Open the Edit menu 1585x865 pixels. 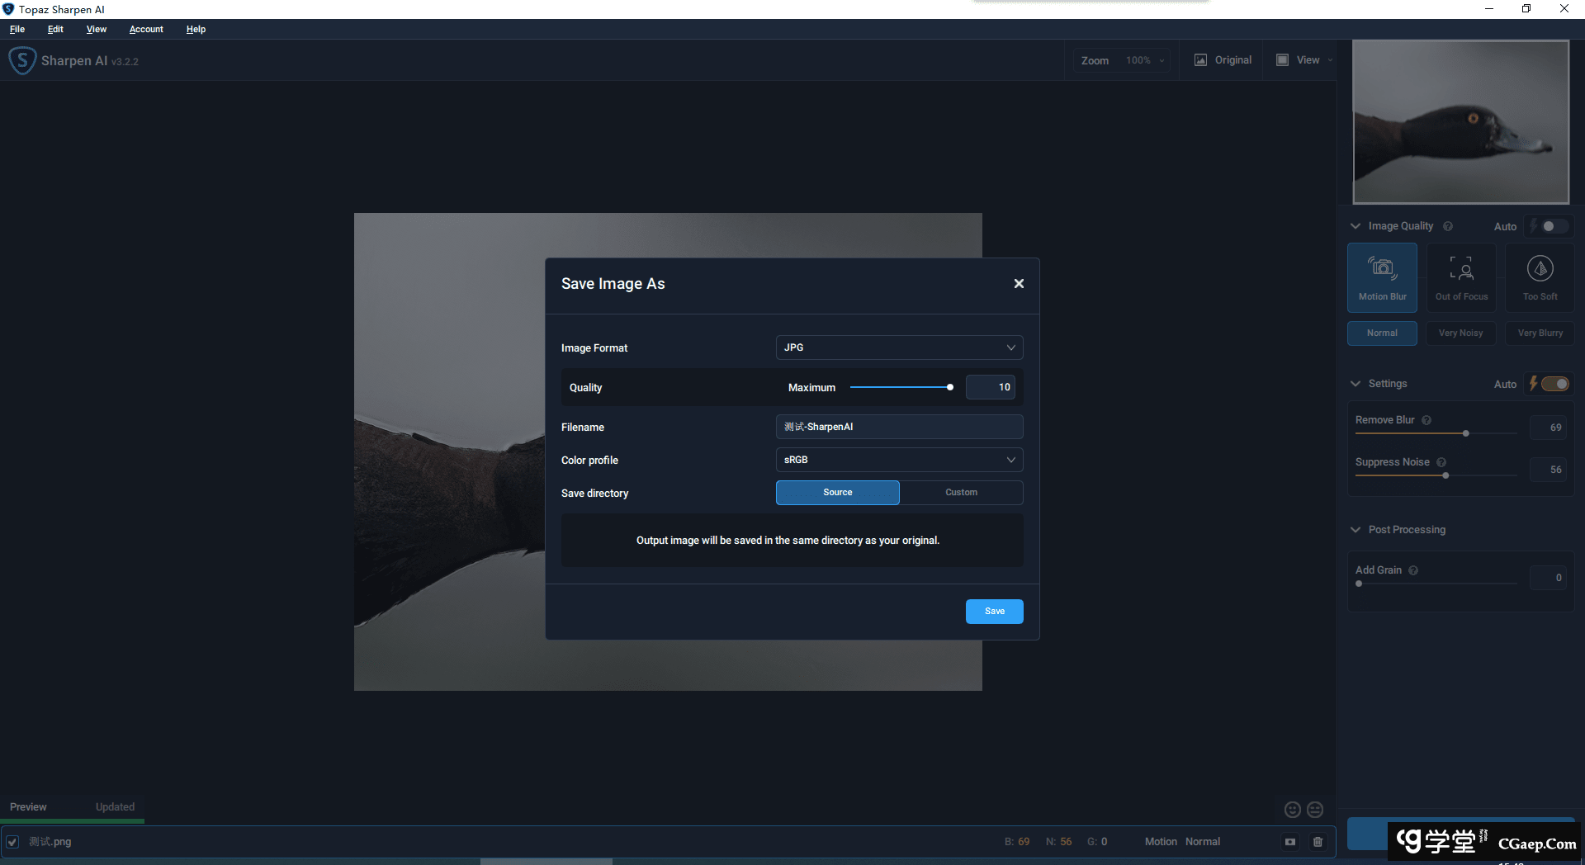tap(55, 29)
